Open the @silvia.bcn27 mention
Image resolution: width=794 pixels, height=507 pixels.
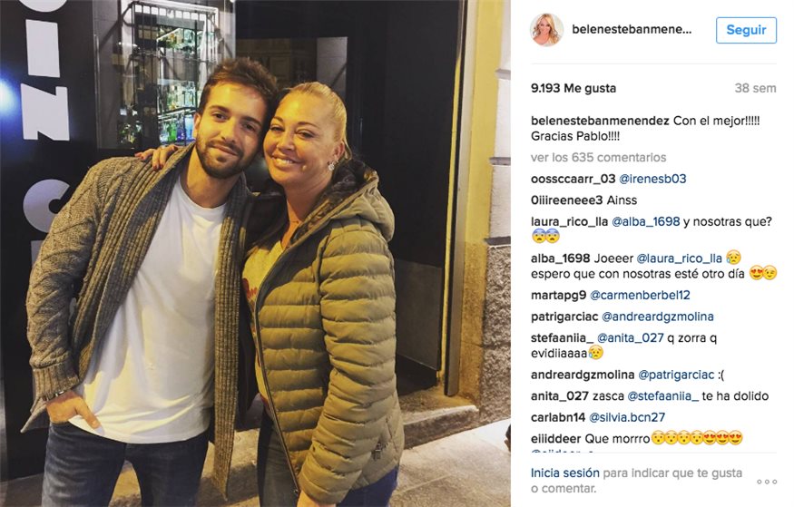click(x=627, y=417)
